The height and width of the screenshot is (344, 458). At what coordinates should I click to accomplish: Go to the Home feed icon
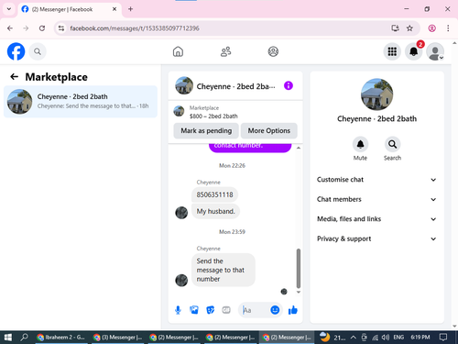pos(178,51)
